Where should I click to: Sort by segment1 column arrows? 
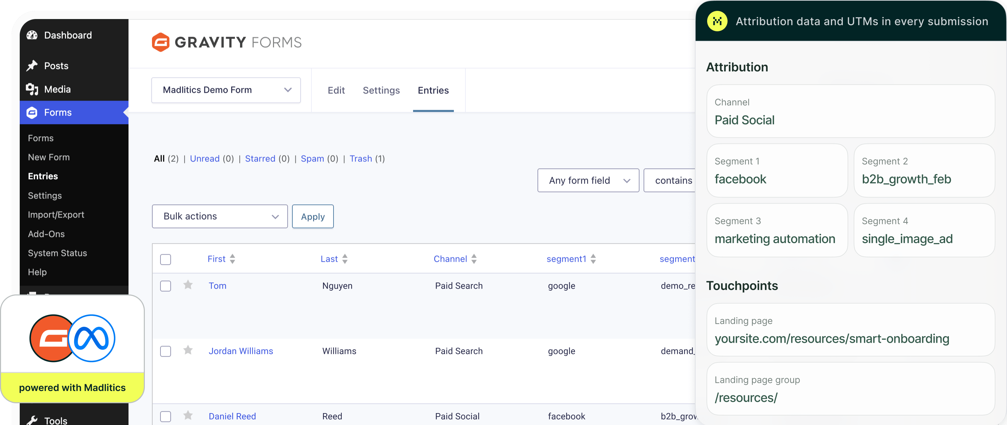coord(593,259)
